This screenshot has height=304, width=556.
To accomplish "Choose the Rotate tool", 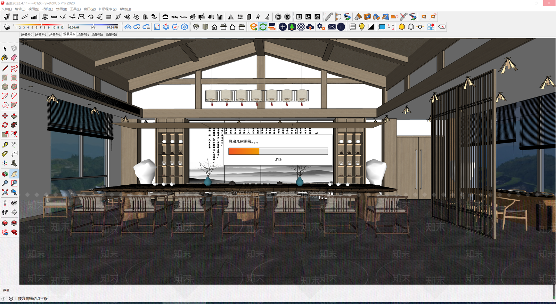I will [x=5, y=125].
